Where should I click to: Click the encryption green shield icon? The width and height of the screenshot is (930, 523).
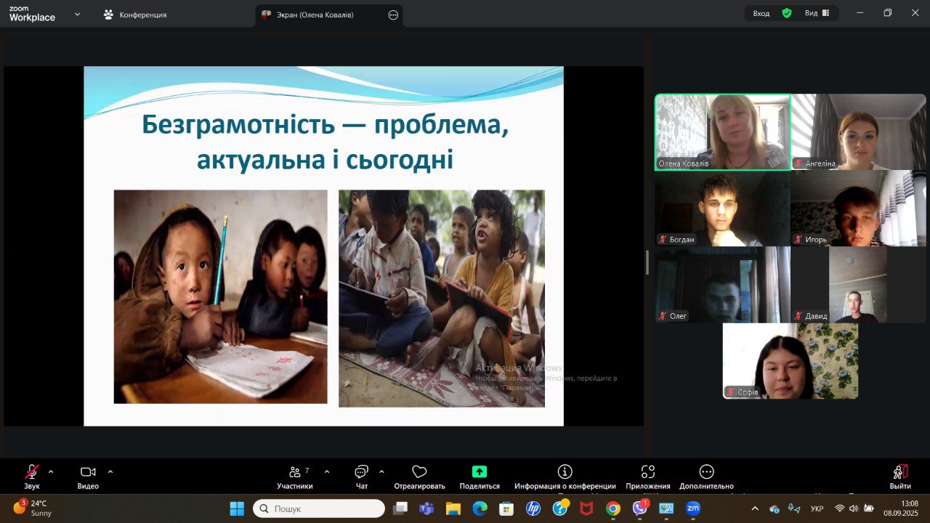786,13
